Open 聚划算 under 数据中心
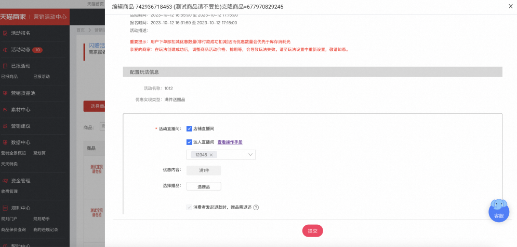Viewport: 517px width, 247px height. [x=39, y=153]
